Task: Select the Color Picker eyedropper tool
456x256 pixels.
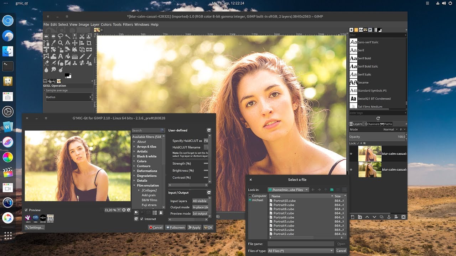Action: [x=53, y=43]
